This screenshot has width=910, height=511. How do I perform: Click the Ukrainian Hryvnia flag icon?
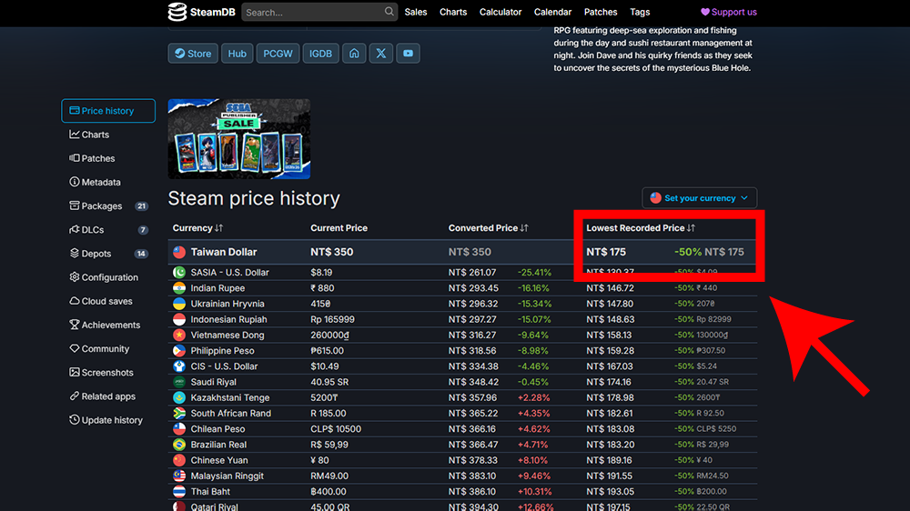(179, 304)
